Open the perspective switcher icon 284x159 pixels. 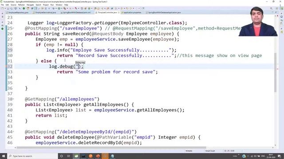coord(277,8)
